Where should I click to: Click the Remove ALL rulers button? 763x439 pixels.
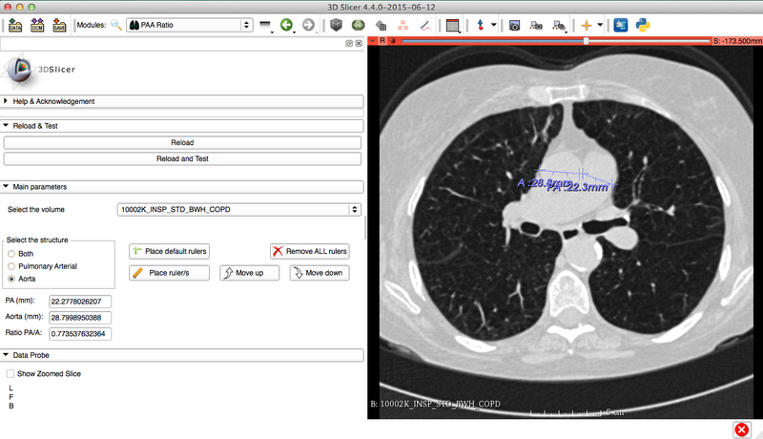pos(310,251)
